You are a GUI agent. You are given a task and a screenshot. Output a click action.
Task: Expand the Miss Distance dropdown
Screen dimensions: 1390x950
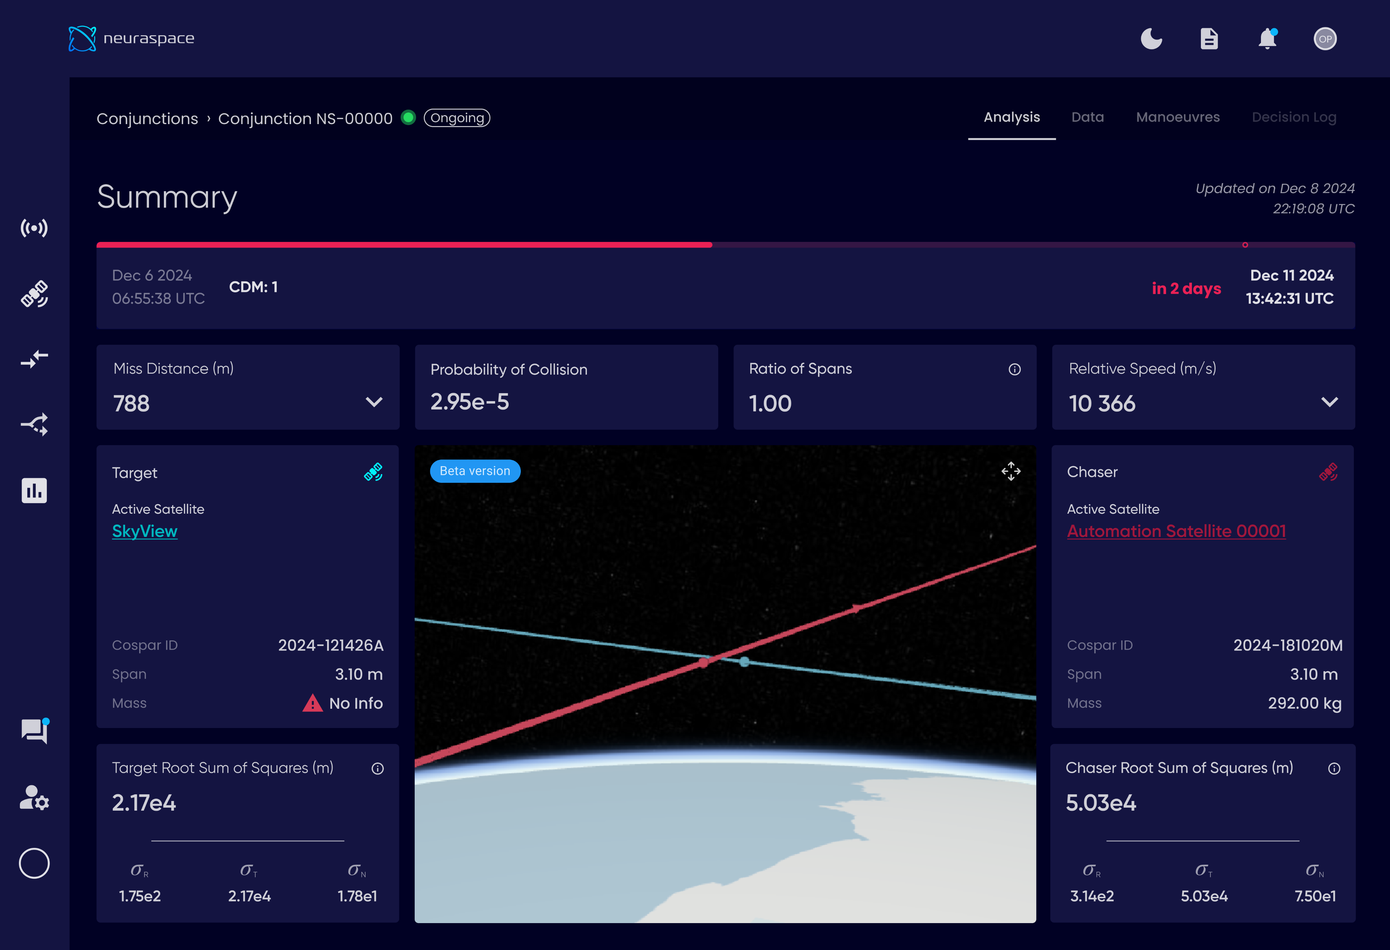[374, 402]
